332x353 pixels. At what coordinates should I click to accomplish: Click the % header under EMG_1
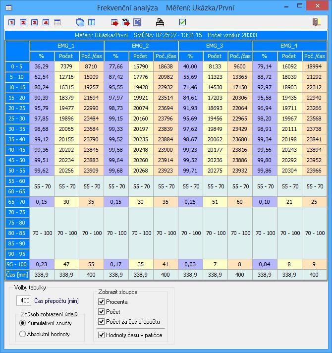[42, 56]
